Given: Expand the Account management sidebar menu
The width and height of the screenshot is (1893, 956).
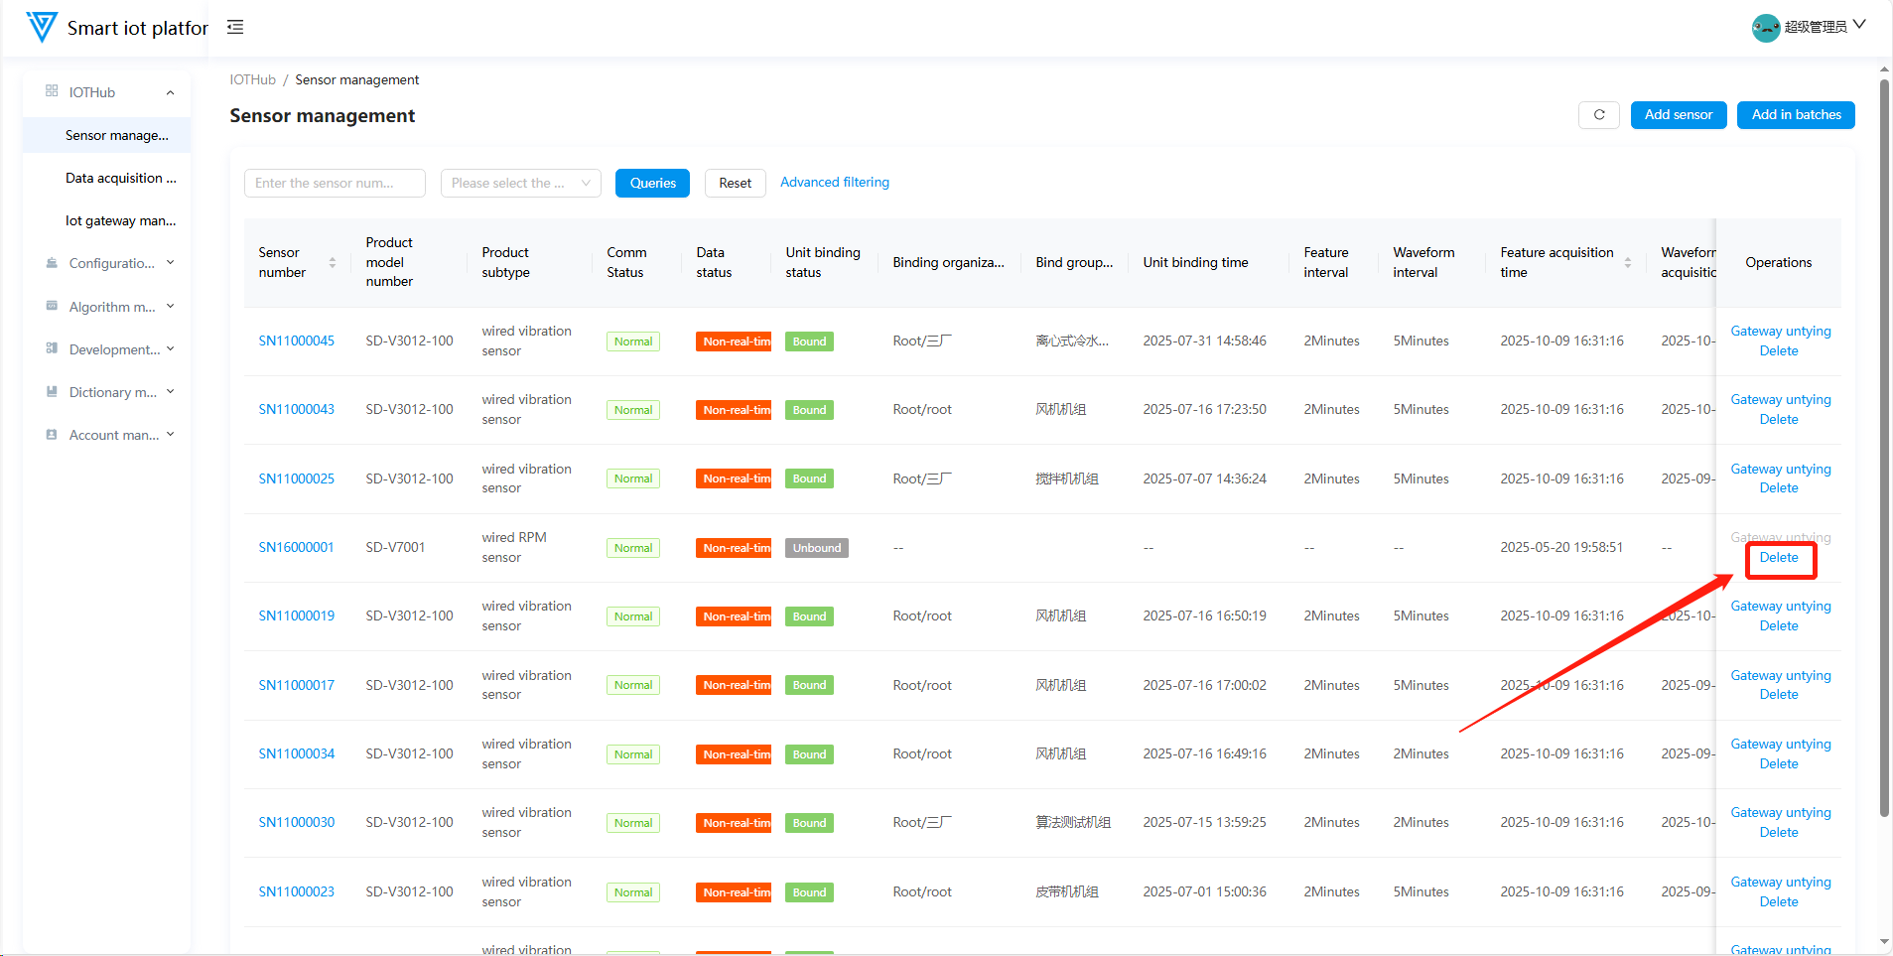Looking at the screenshot, I should [170, 435].
